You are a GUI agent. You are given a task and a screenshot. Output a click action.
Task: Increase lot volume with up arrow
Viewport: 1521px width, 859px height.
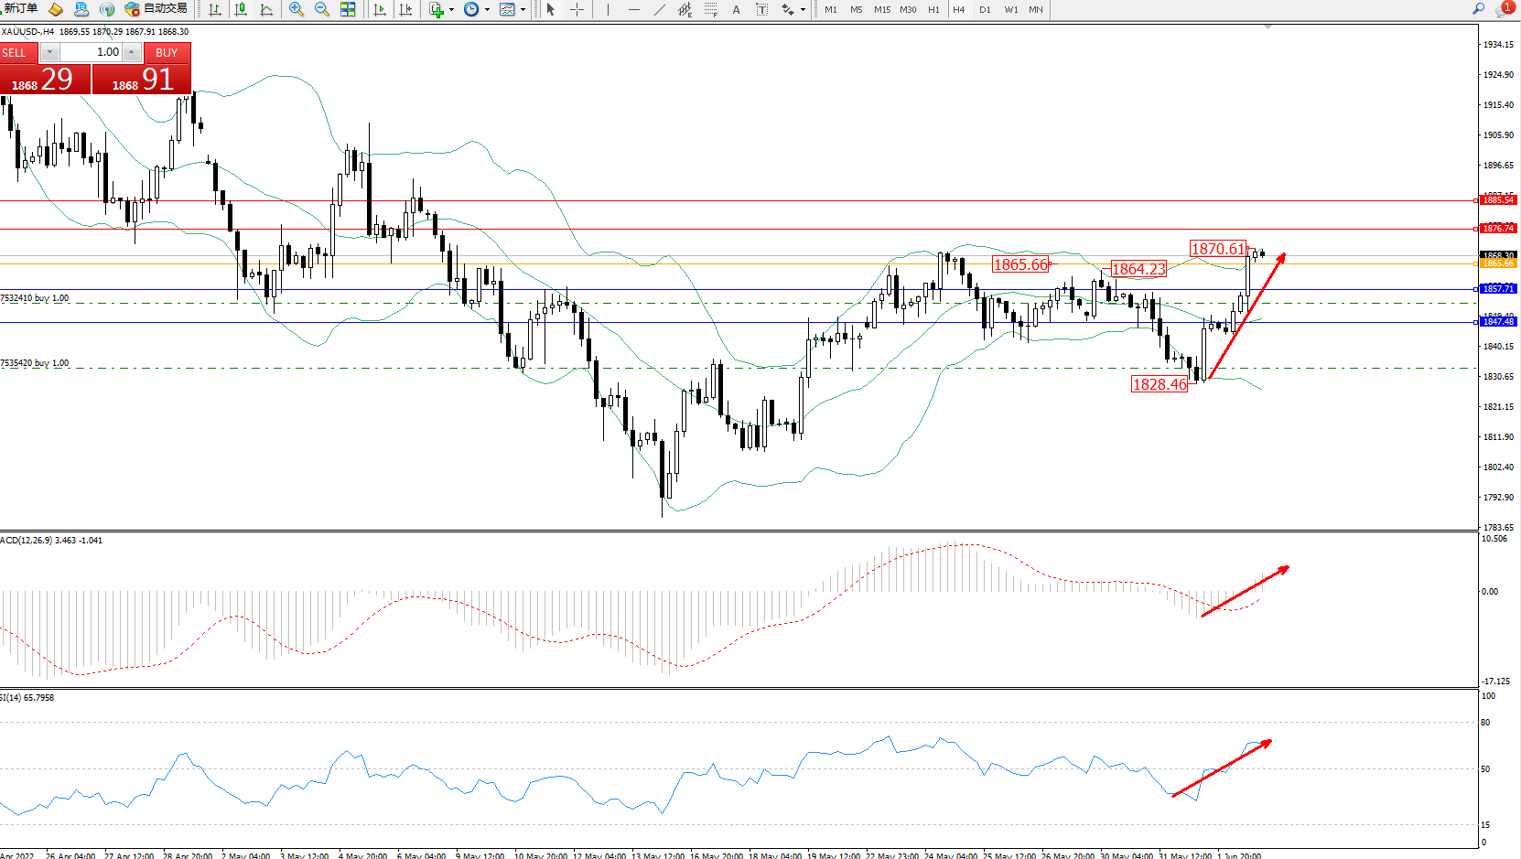(x=132, y=52)
